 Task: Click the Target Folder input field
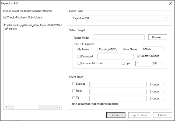(119, 37)
